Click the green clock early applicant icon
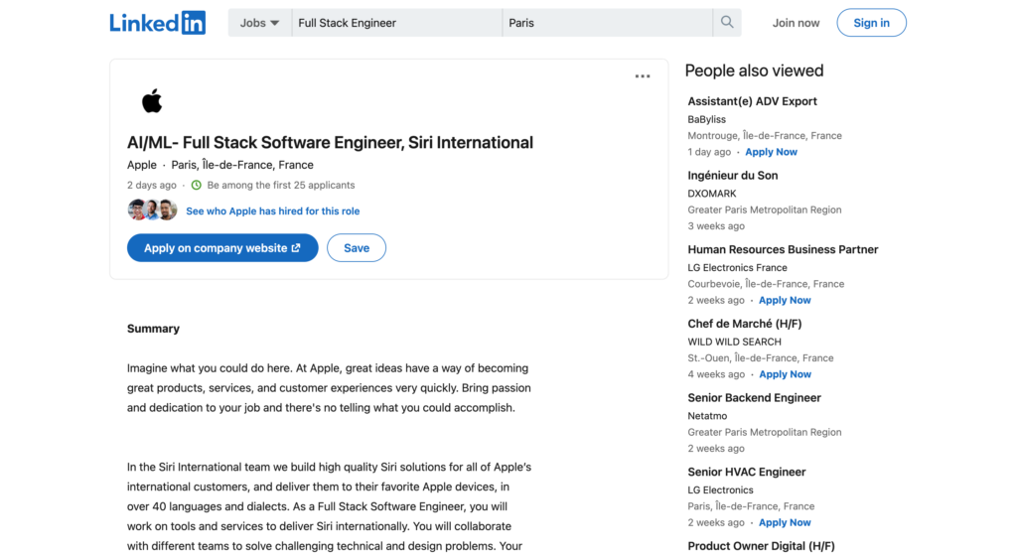This screenshot has height=557, width=1017. (197, 185)
